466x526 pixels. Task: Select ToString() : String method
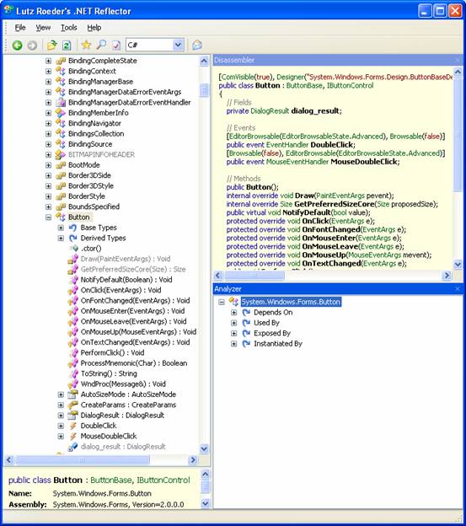109,373
